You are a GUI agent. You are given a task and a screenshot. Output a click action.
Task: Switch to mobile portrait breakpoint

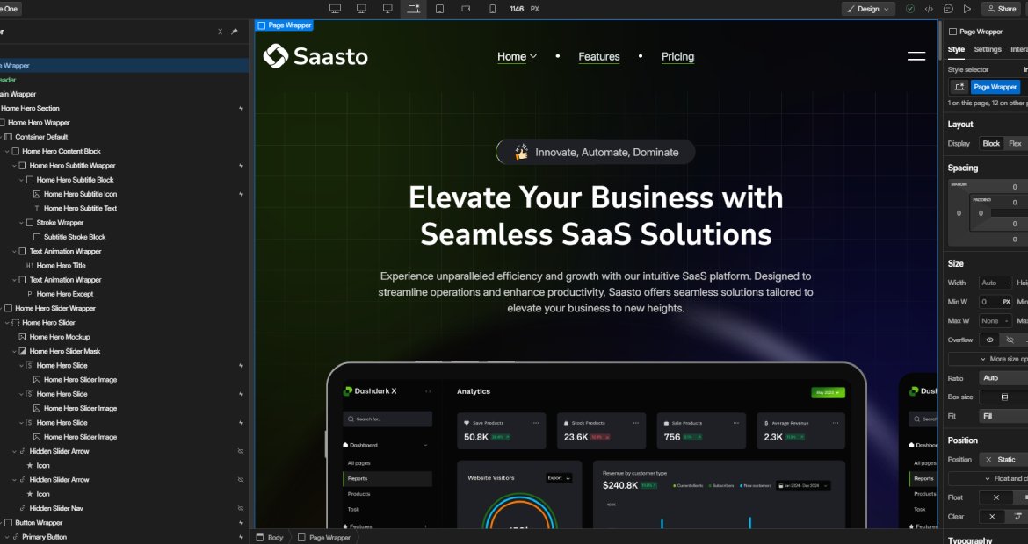[492, 9]
